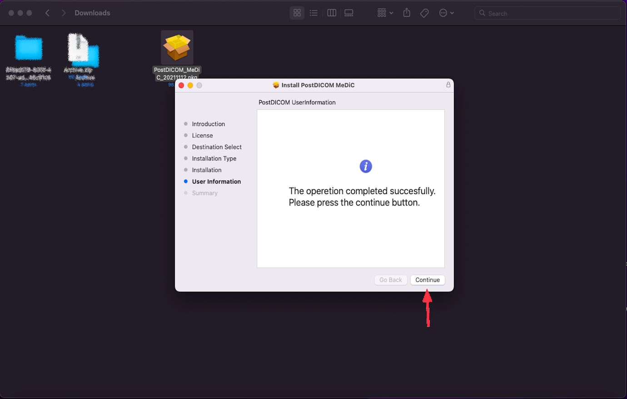Screen dimensions: 627x399
Task: Click the installer package icon in the dialog title bar
Action: point(277,85)
